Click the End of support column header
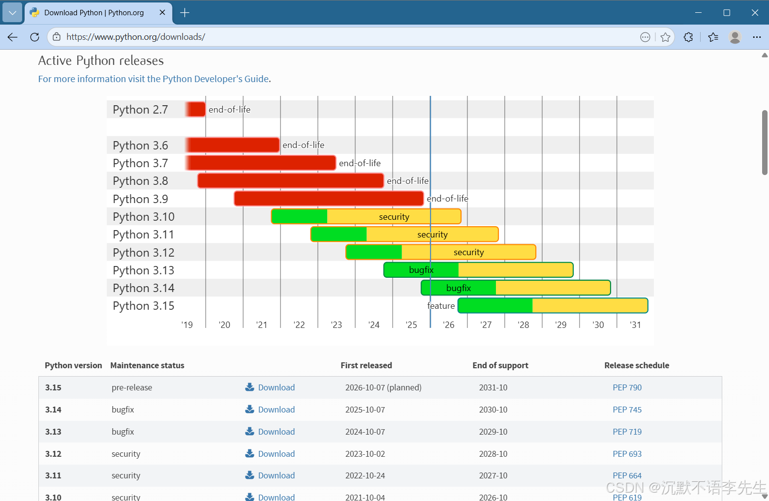Viewport: 769px width, 501px height. (x=500, y=365)
